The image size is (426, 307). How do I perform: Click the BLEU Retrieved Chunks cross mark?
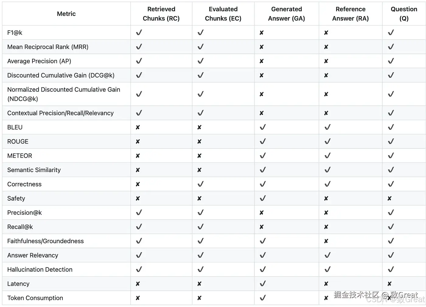tap(138, 127)
